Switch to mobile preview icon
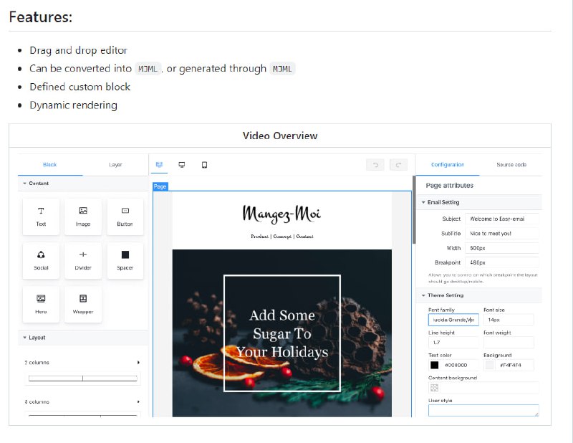 coord(204,165)
